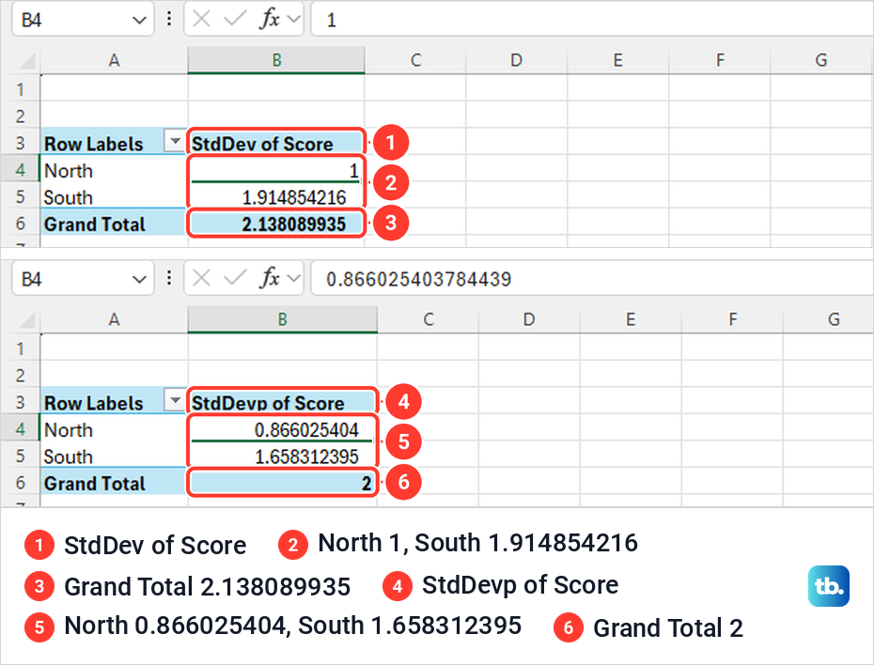Click cell with value 1.658312395
The height and width of the screenshot is (665, 874).
283,455
